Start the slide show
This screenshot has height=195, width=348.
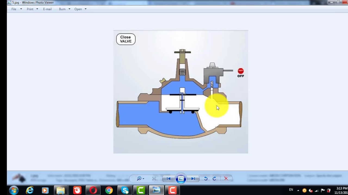[x=181, y=178]
